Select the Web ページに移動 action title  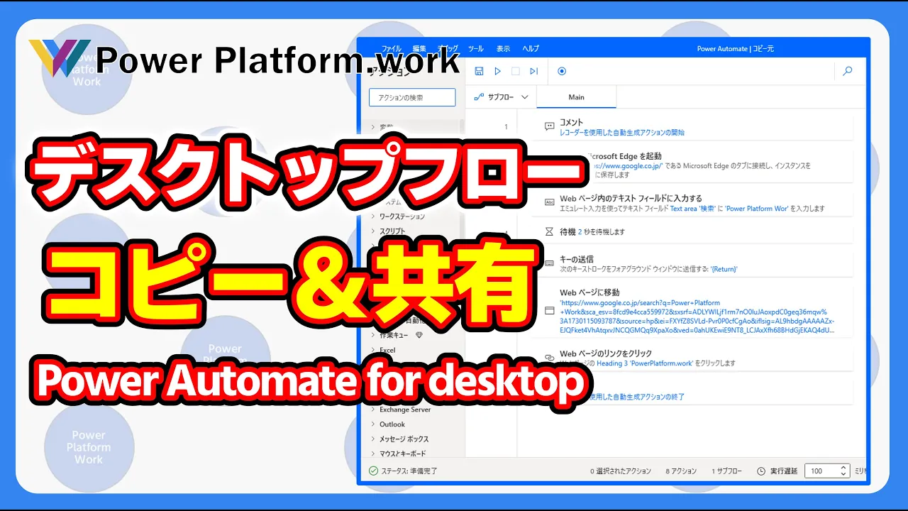pos(590,292)
